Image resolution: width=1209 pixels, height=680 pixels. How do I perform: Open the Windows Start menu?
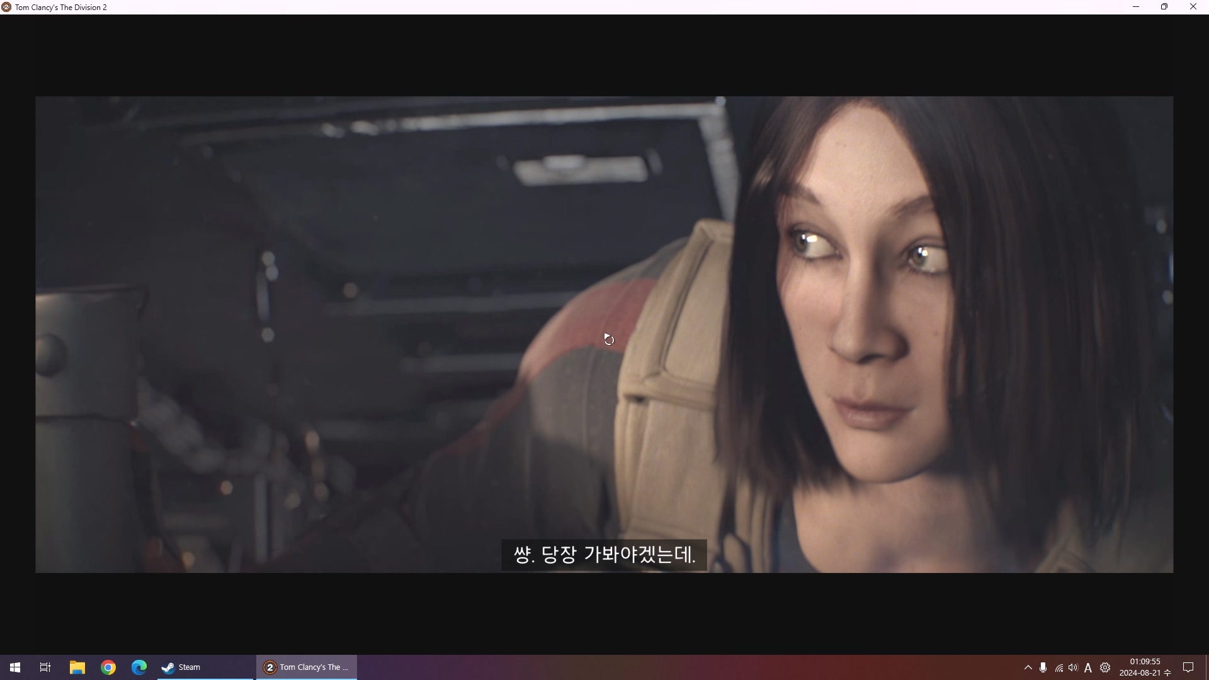point(15,667)
